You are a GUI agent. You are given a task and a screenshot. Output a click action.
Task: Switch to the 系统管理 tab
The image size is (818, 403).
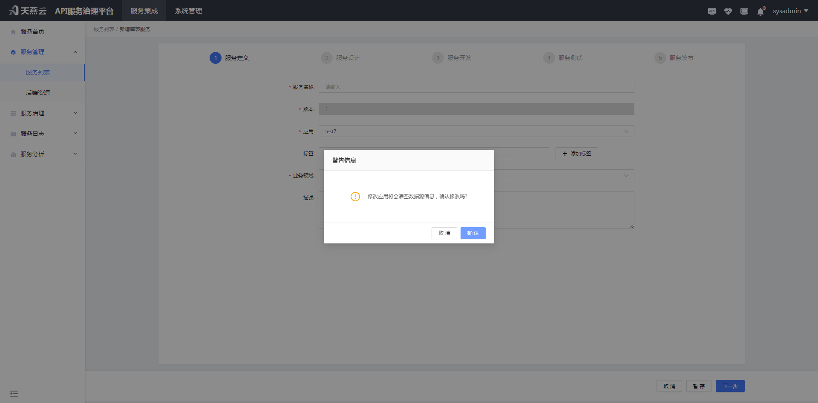pyautogui.click(x=188, y=11)
